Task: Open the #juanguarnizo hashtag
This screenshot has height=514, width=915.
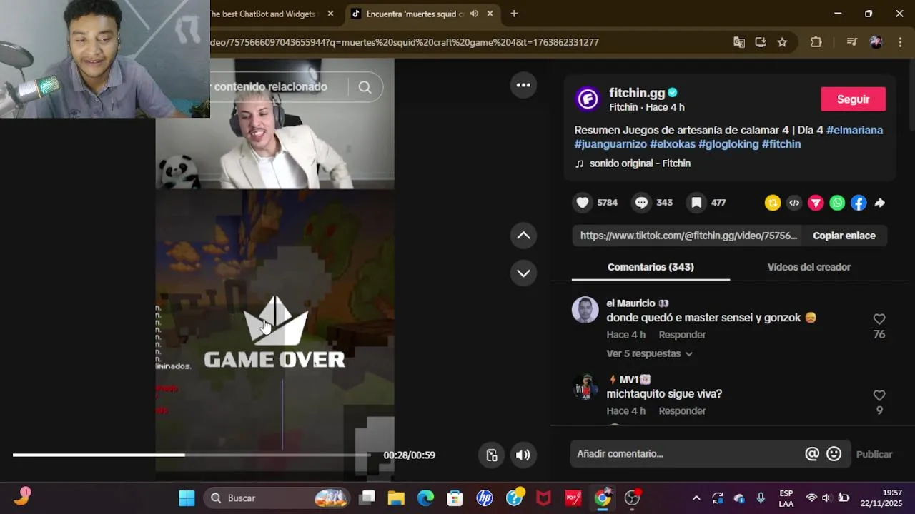Action: pos(610,144)
